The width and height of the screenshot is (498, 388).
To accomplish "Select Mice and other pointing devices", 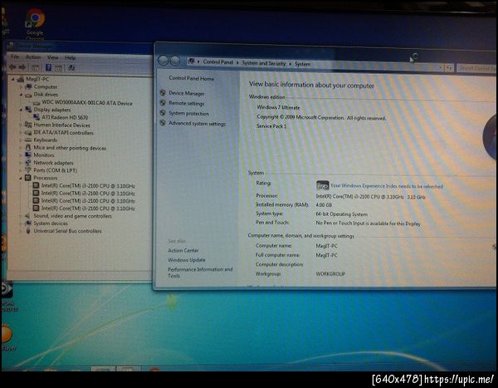I will tap(70, 148).
